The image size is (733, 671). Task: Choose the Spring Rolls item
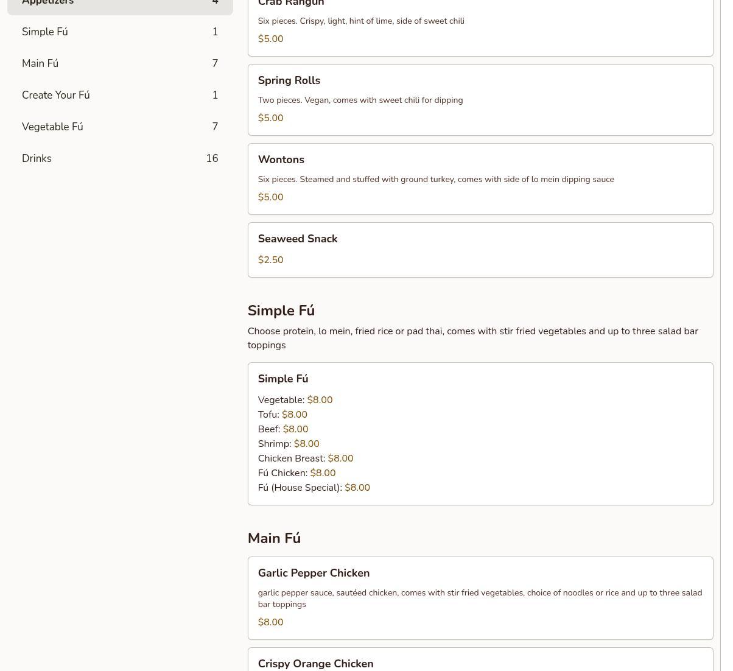(x=480, y=100)
